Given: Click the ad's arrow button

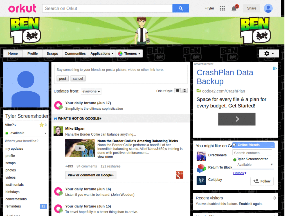Looking at the screenshot, I should tap(237, 119).
